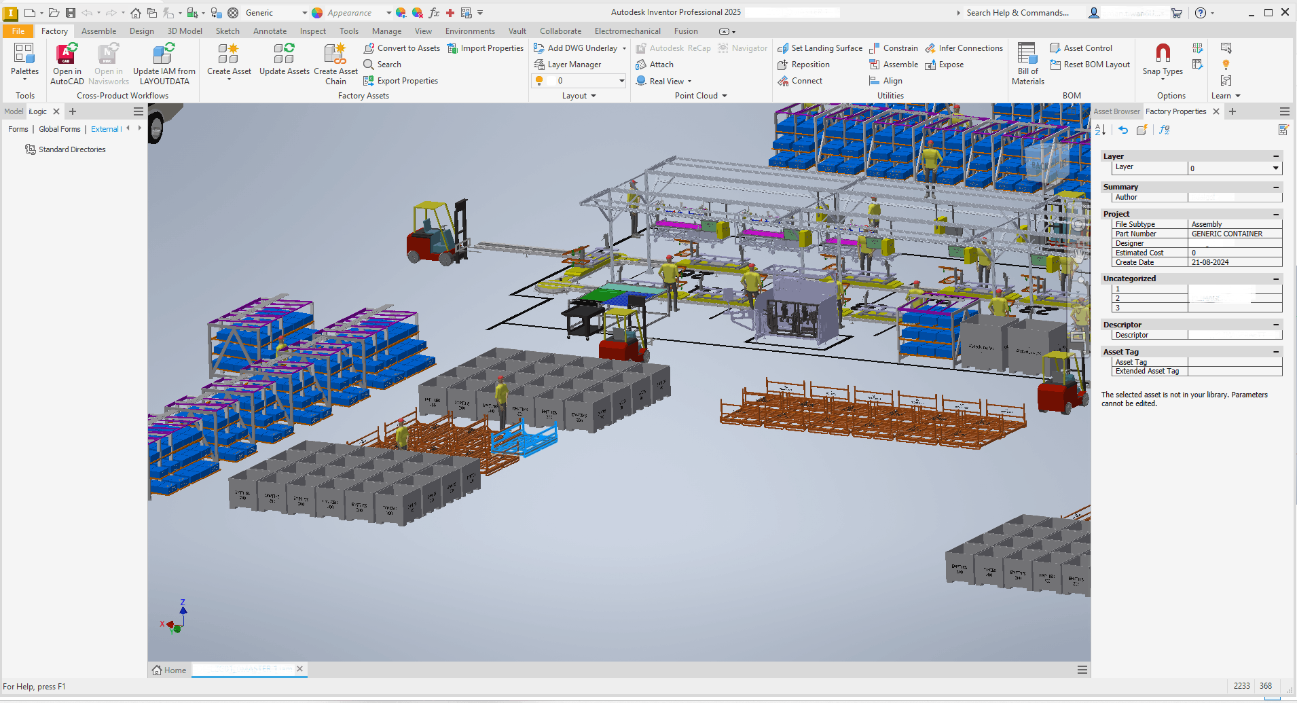Image resolution: width=1297 pixels, height=703 pixels.
Task: Open Bill of Materials tool
Action: click(x=1027, y=54)
